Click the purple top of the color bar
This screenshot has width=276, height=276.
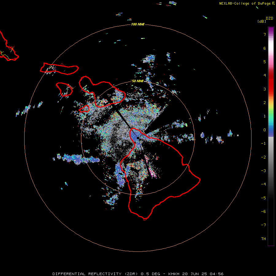click(271, 30)
